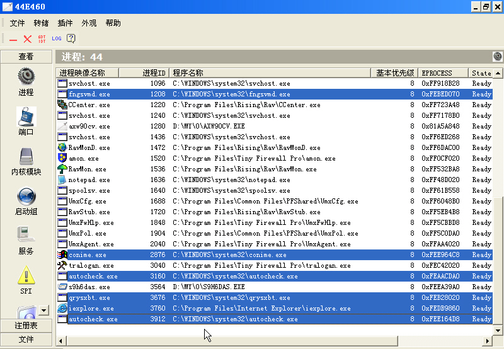Screen dimensions: 504x349
Task: Switch to the 注册表 sidebar tab
Action: click(x=26, y=326)
